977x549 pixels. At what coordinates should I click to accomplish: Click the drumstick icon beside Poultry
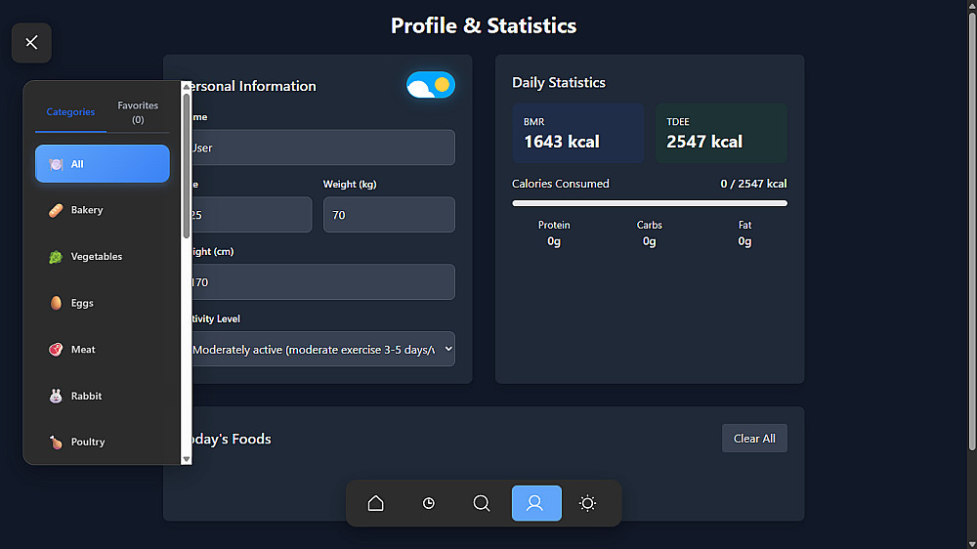coord(56,442)
